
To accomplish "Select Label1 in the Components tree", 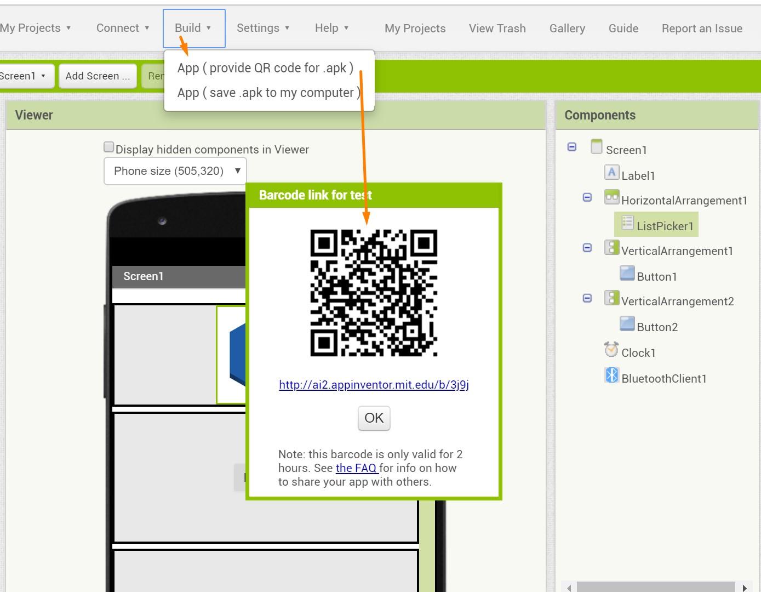I will tap(638, 176).
